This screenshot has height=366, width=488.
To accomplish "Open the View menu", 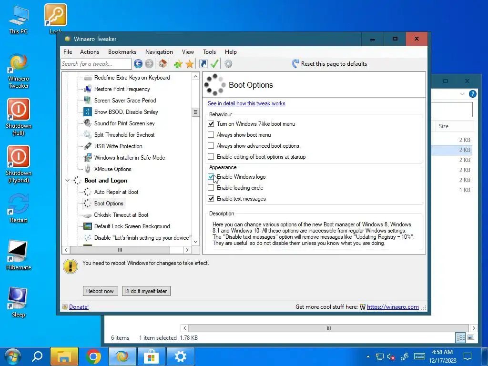I will pyautogui.click(x=188, y=52).
